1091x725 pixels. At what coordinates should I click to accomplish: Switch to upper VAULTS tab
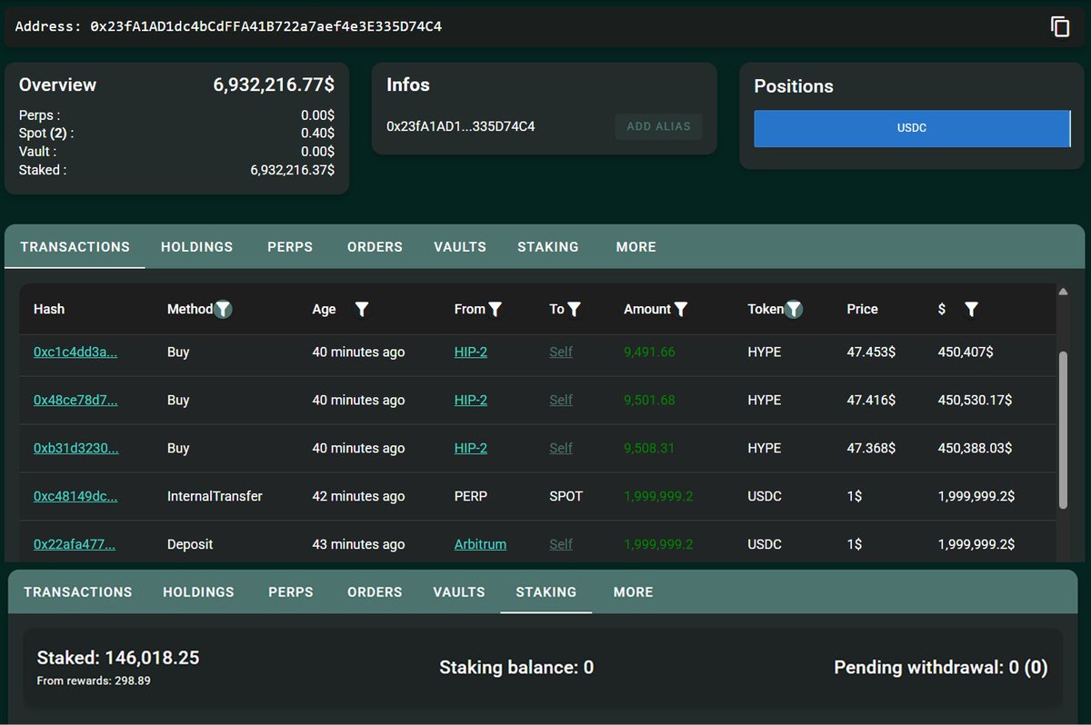(460, 247)
